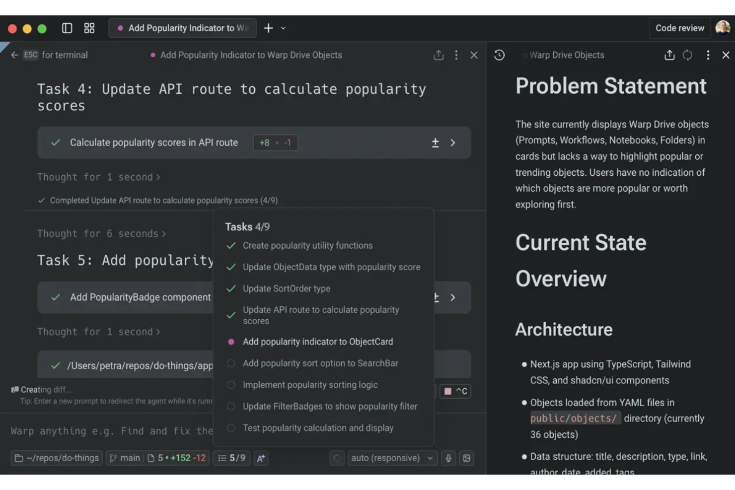The height and width of the screenshot is (490, 735).
Task: Focus the Warp anything prompt input
Action: tap(112, 431)
